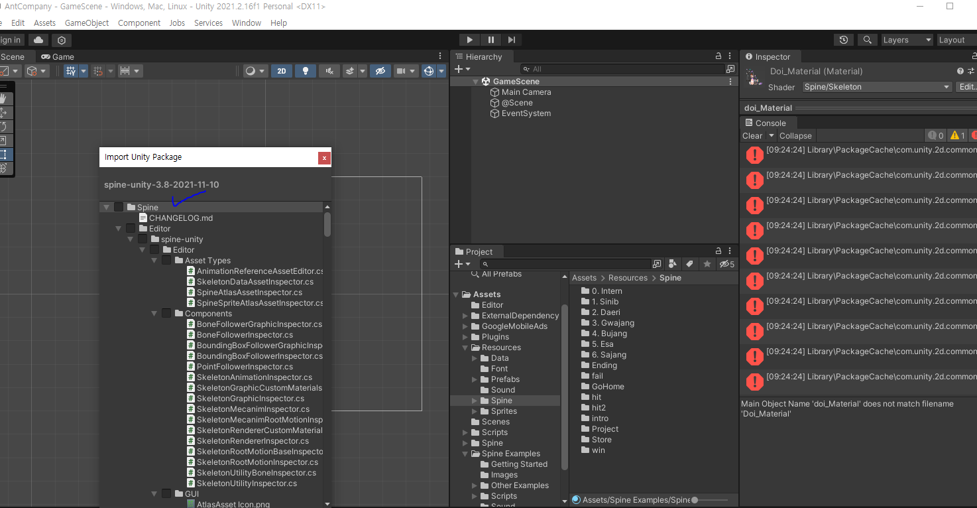Collapse the Asset Types folder arrow
The height and width of the screenshot is (508, 977).
[x=154, y=261]
